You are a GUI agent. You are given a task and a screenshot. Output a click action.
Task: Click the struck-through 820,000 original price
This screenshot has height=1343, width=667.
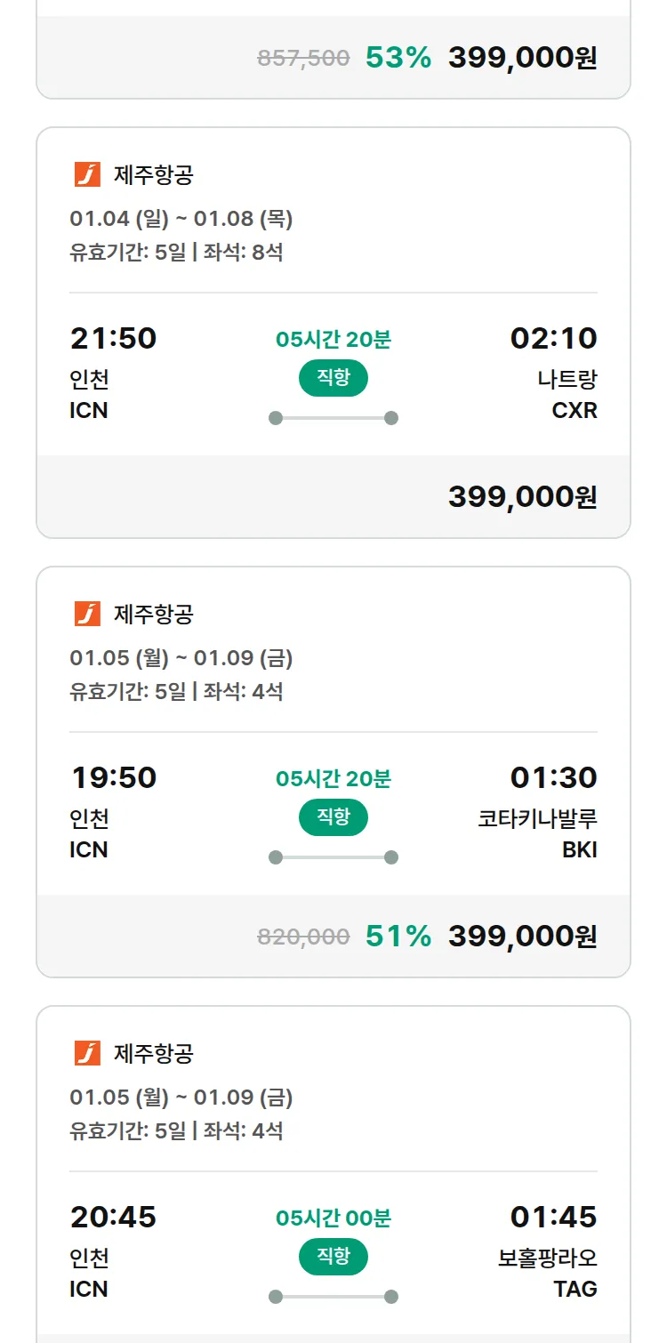(x=303, y=937)
